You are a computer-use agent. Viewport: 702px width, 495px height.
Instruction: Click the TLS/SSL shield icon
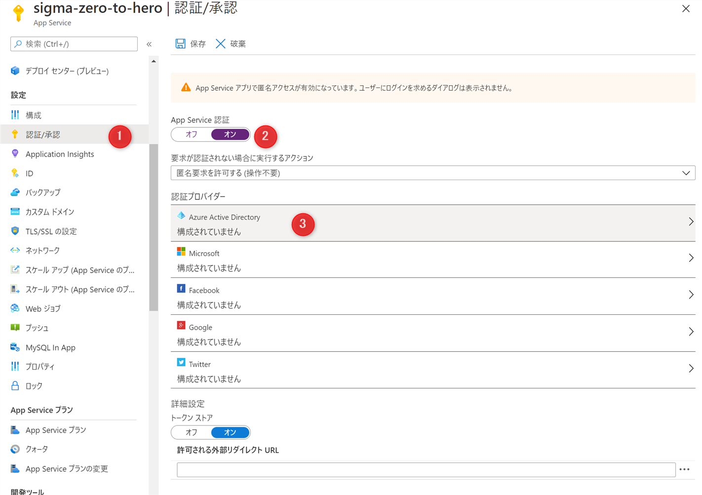coord(15,231)
